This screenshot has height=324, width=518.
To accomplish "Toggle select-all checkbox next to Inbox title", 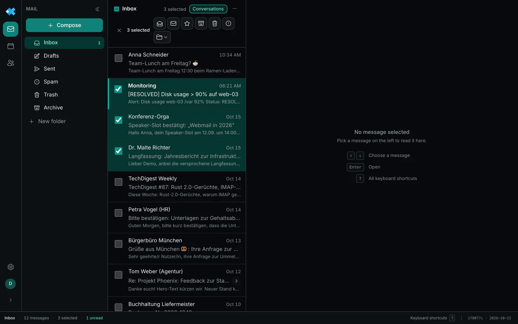I will click(x=117, y=9).
